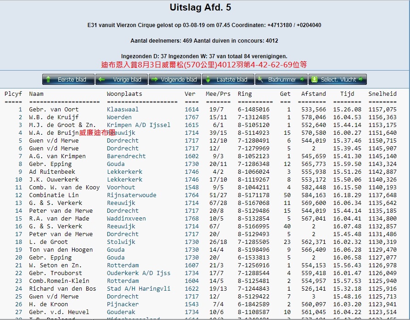Click Barendrecht link for A.G. van Krimpen
The width and height of the screenshot is (410, 320).
[x=126, y=156]
